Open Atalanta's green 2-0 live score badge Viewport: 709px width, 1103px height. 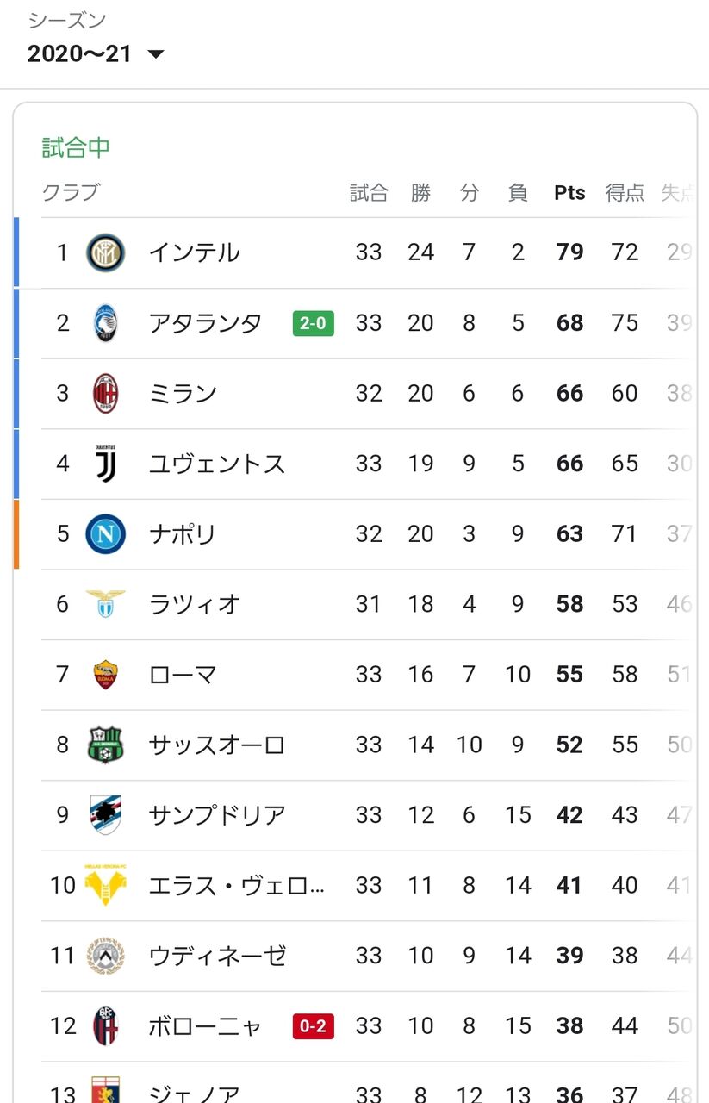(314, 324)
